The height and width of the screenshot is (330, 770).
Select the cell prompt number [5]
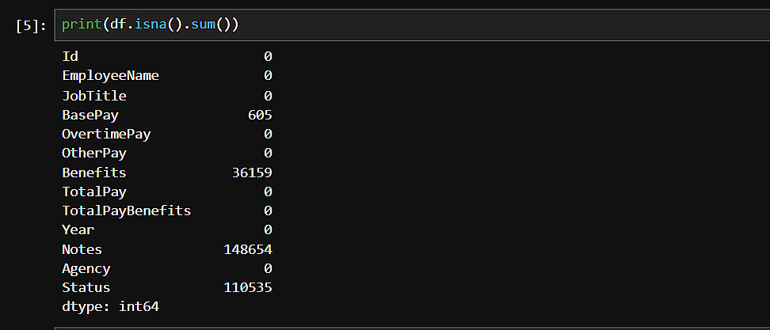pos(32,26)
